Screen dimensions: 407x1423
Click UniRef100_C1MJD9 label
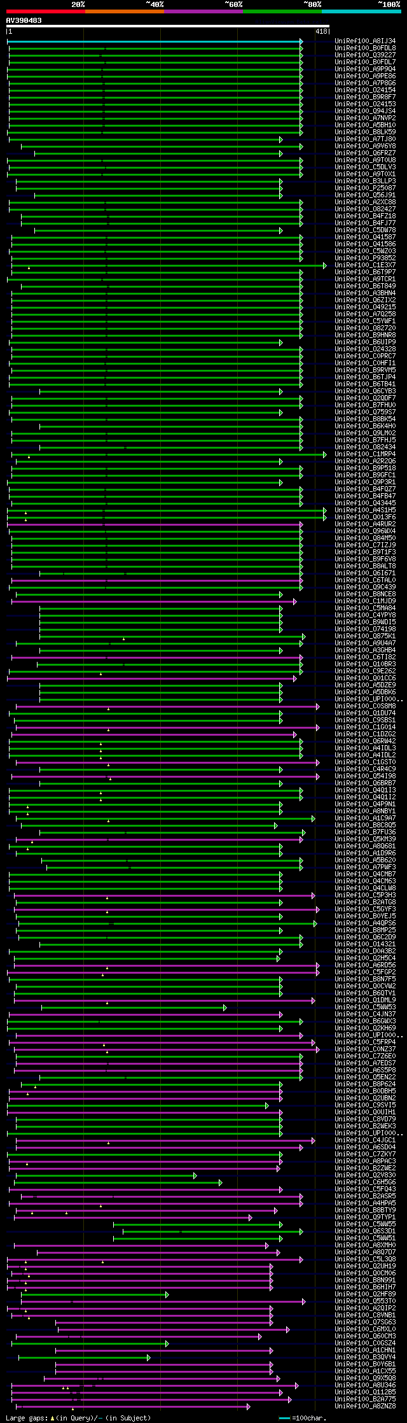coord(365,601)
